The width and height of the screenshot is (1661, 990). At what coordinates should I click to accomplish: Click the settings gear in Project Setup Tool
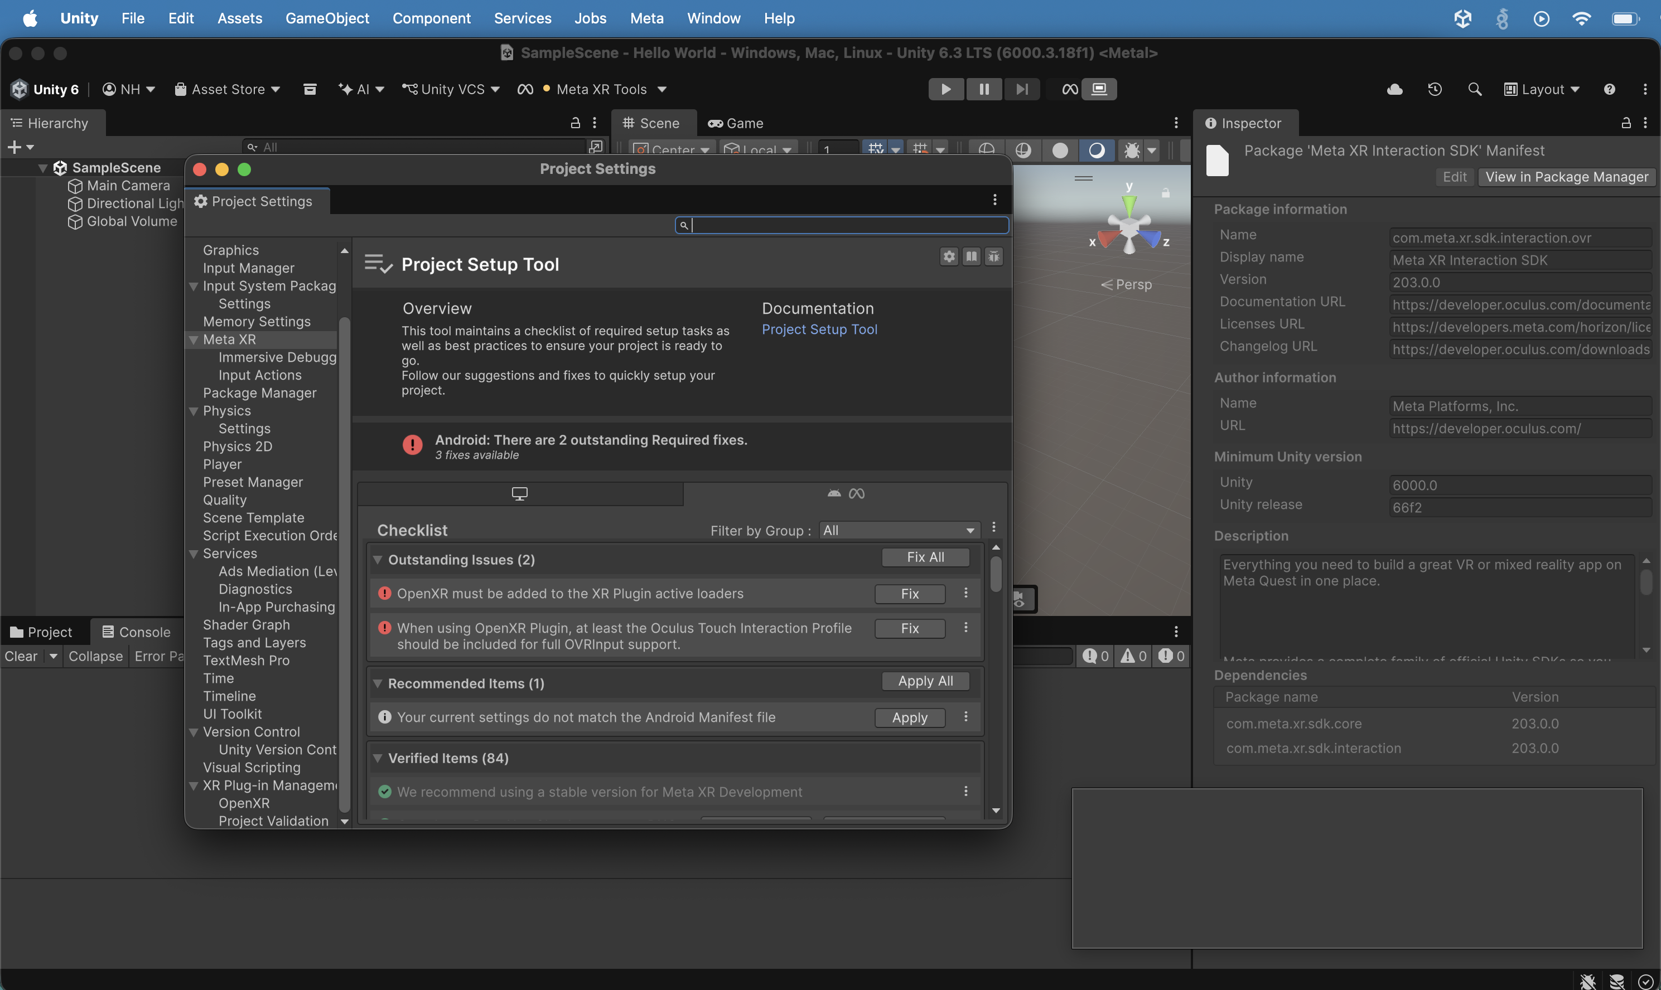tap(949, 256)
